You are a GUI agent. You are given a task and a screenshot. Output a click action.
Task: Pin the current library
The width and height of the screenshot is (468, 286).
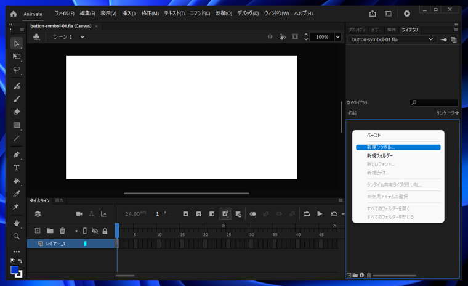pos(443,39)
